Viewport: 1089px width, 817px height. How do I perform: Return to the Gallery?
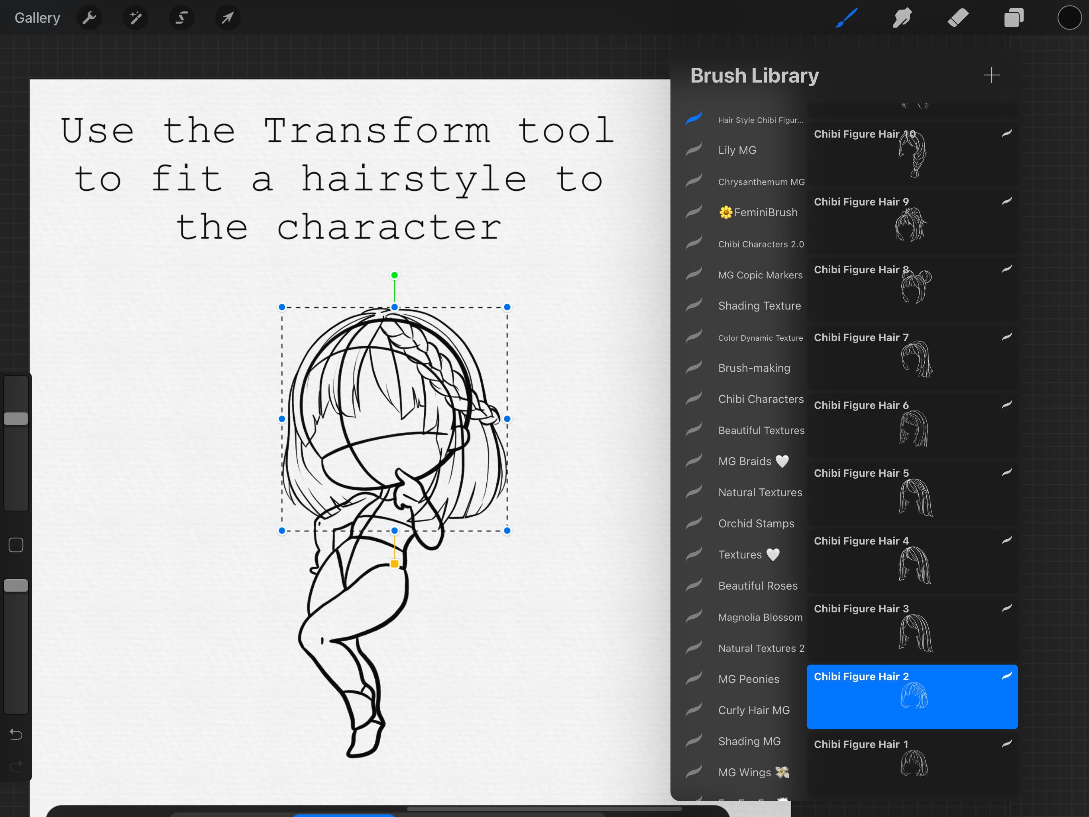point(37,18)
